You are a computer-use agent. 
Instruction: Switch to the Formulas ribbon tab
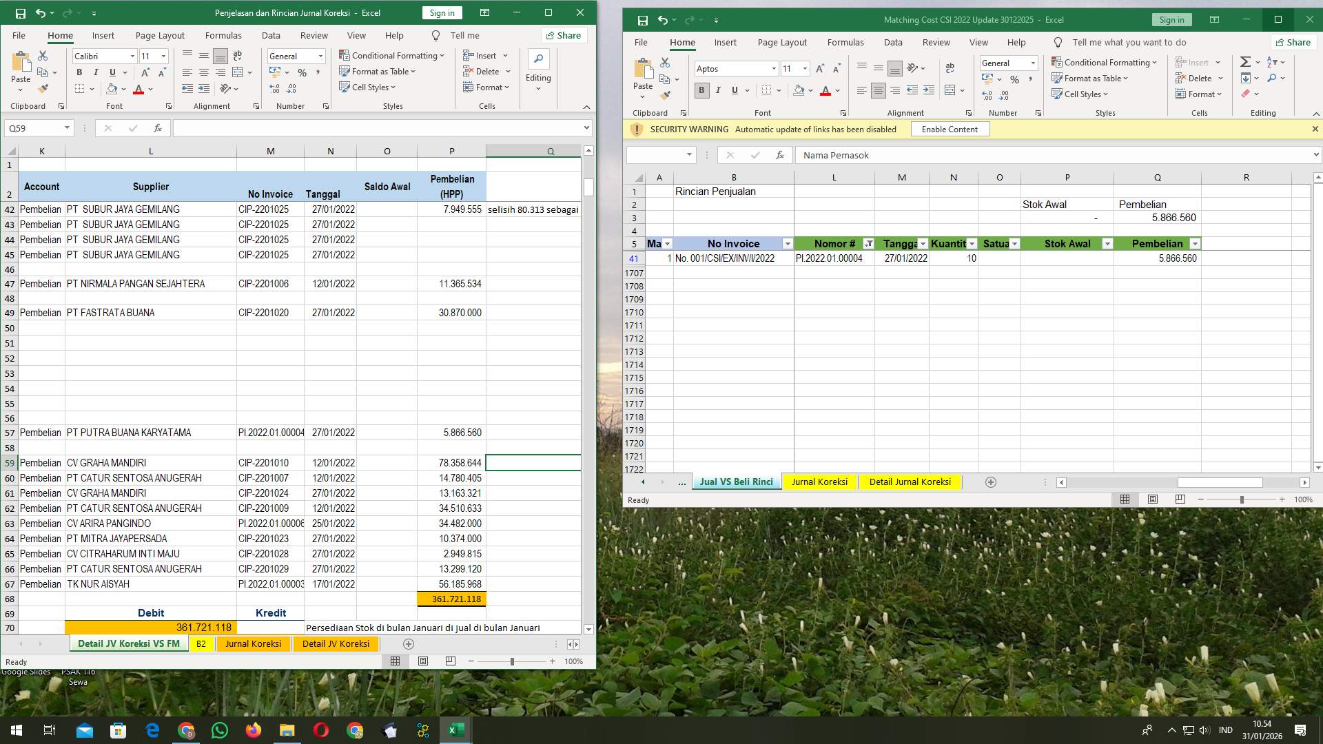(x=223, y=35)
